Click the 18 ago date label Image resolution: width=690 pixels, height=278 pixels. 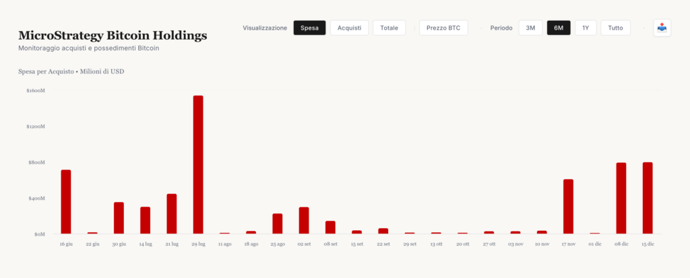[x=251, y=244]
